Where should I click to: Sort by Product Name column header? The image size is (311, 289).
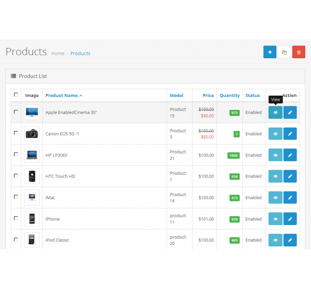click(64, 96)
